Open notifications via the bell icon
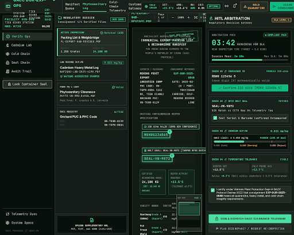This screenshot has width=294, height=235. (x=234, y=6)
